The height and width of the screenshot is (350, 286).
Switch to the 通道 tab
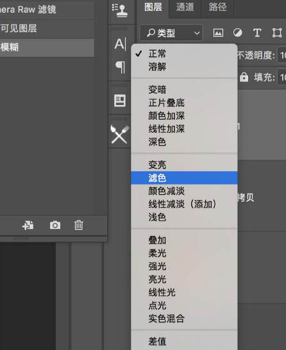[185, 7]
